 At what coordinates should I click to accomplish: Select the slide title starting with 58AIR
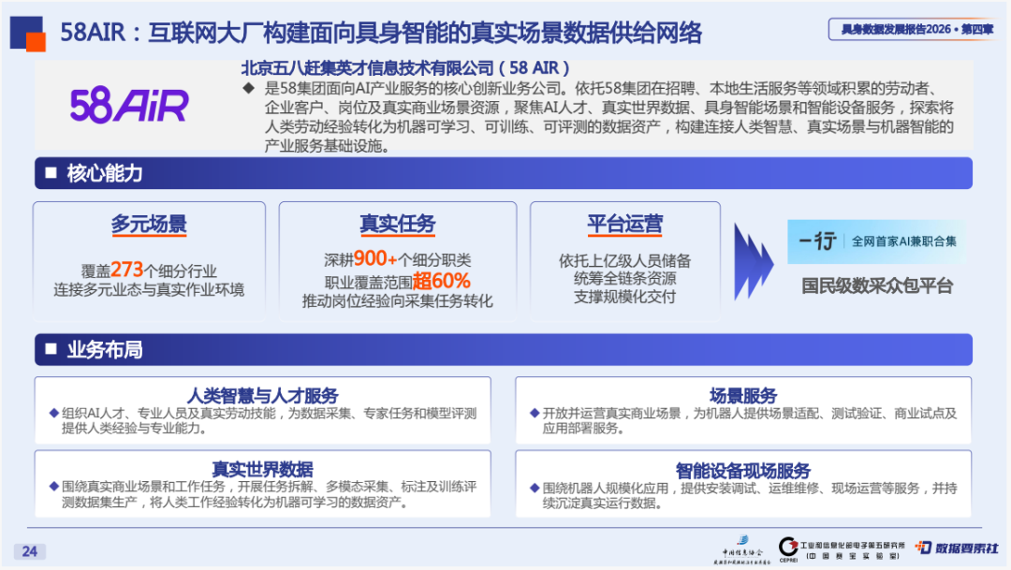(381, 32)
